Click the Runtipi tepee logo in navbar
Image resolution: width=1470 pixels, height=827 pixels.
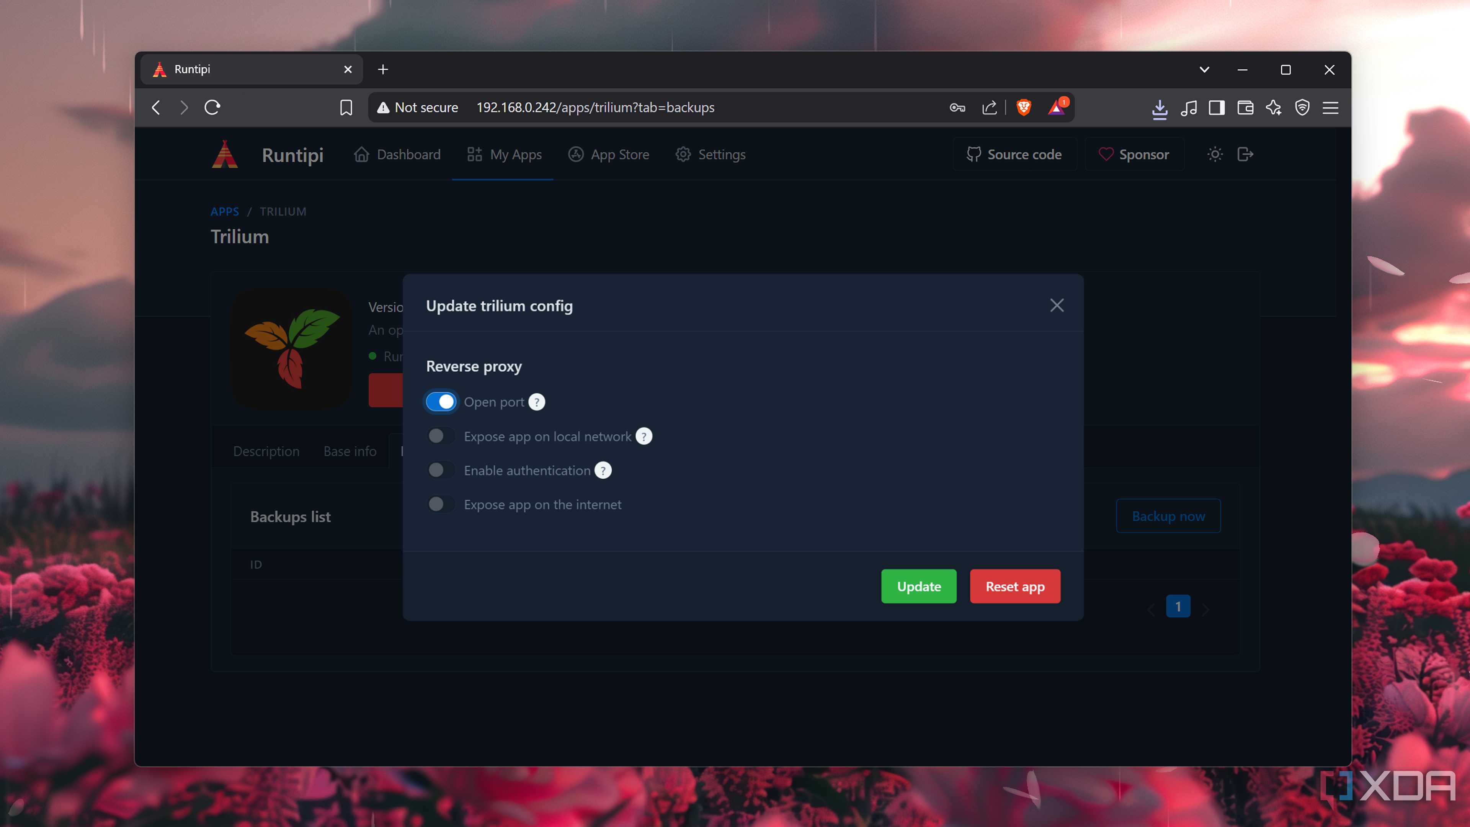click(x=225, y=154)
